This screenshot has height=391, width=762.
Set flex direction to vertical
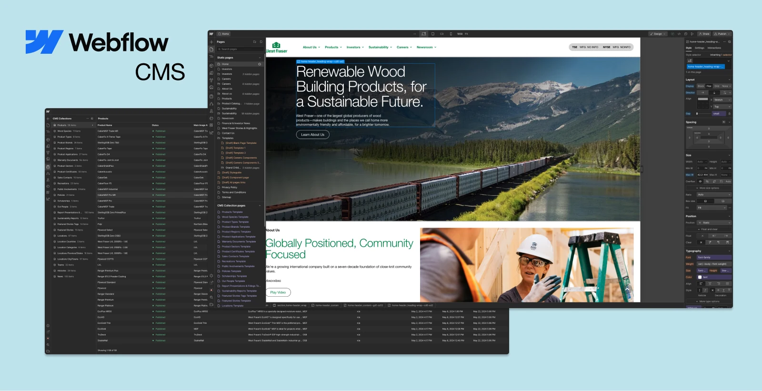714,92
